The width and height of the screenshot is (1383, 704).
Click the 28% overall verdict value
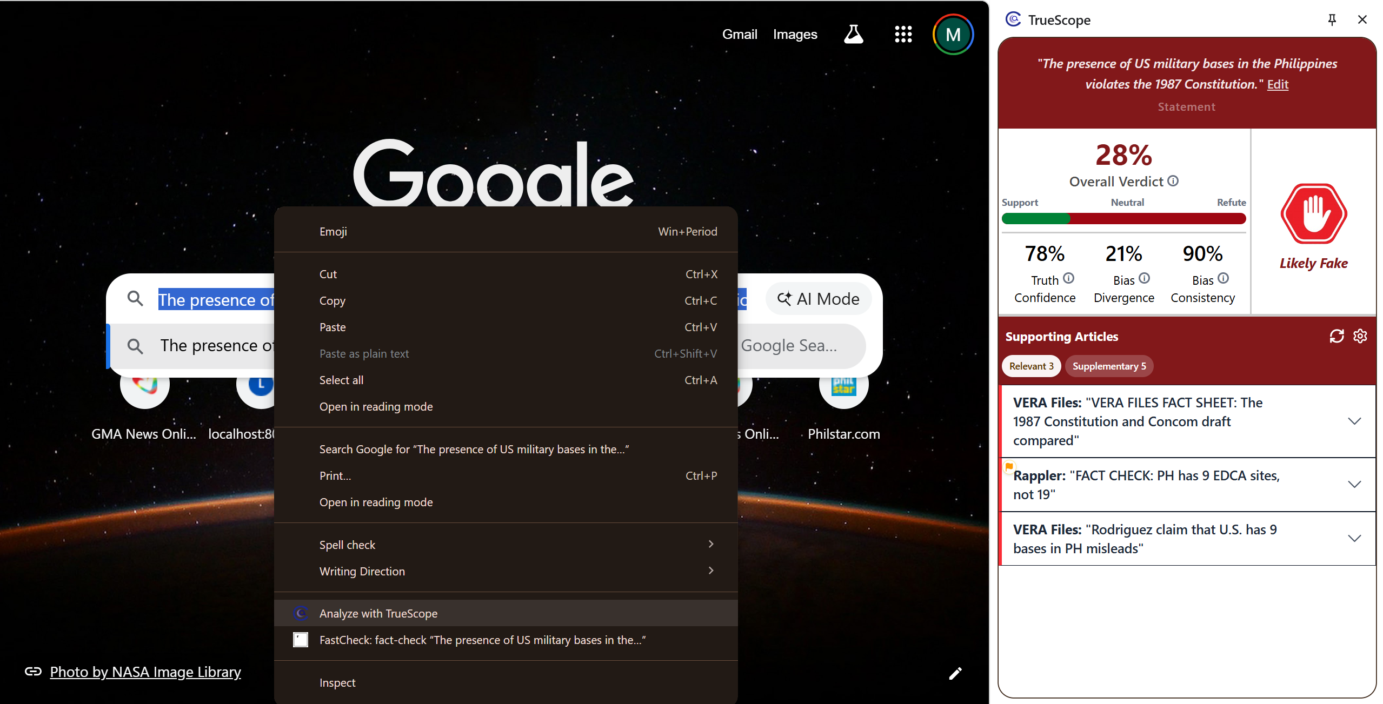tap(1123, 155)
